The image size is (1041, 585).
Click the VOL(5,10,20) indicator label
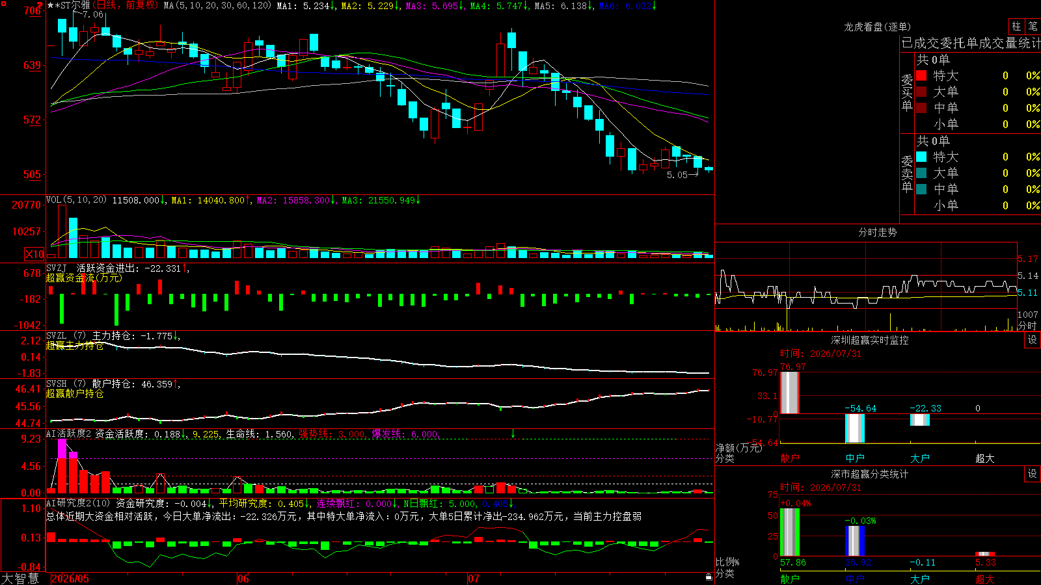pyautogui.click(x=77, y=200)
